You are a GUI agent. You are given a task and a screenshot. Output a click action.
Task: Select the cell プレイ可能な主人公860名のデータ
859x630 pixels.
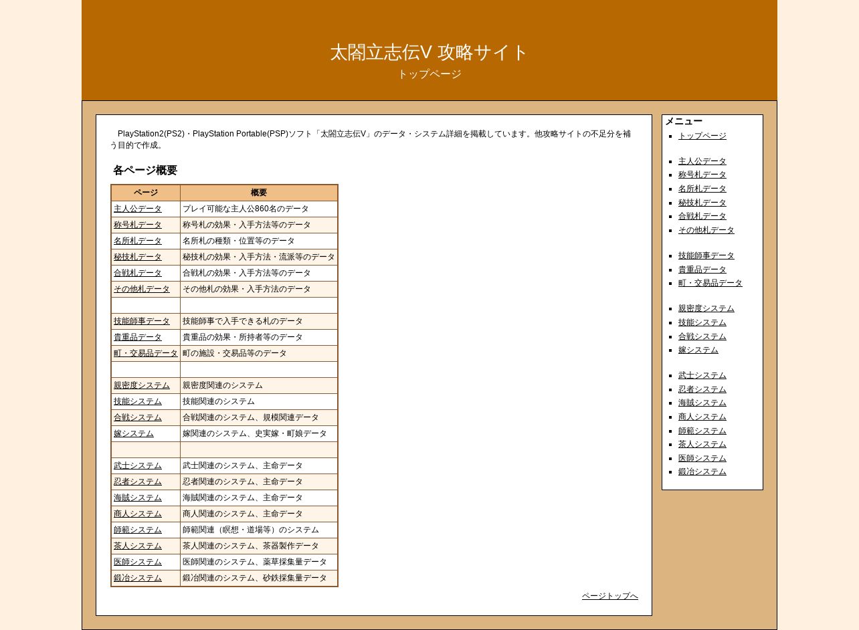tap(259, 209)
